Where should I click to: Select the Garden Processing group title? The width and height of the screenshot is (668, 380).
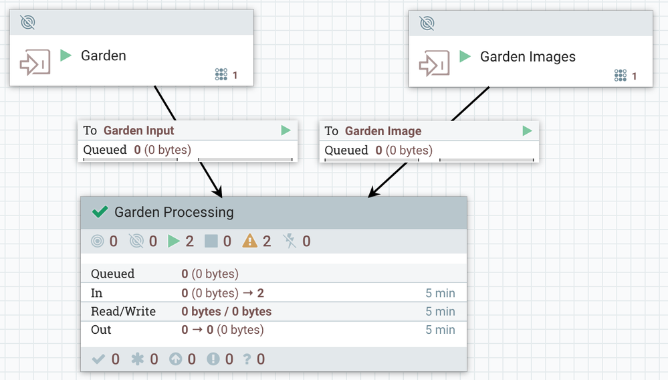click(174, 213)
